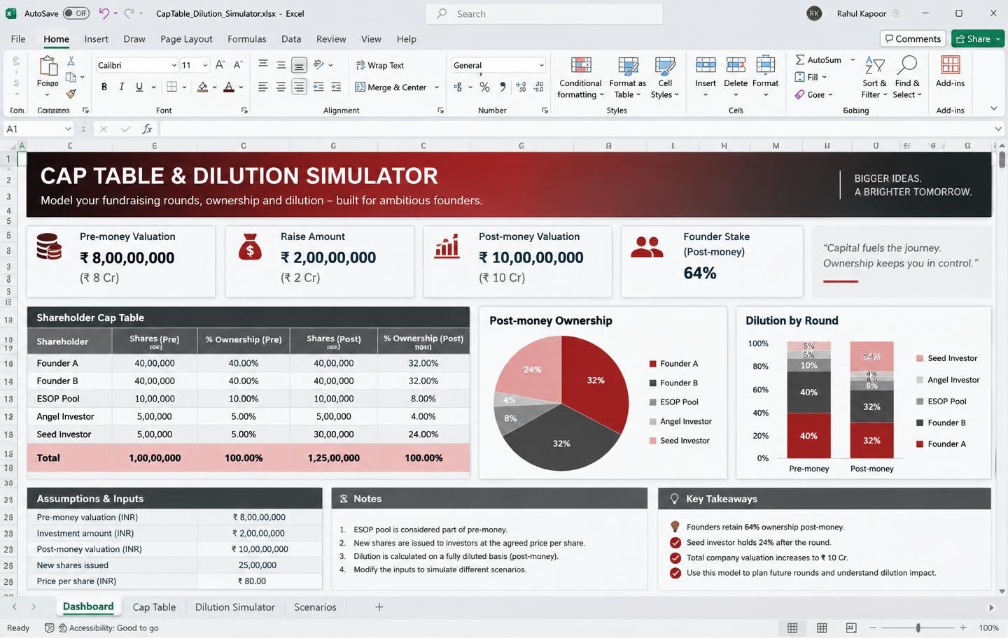Pick the fill color bucket

coord(202,87)
